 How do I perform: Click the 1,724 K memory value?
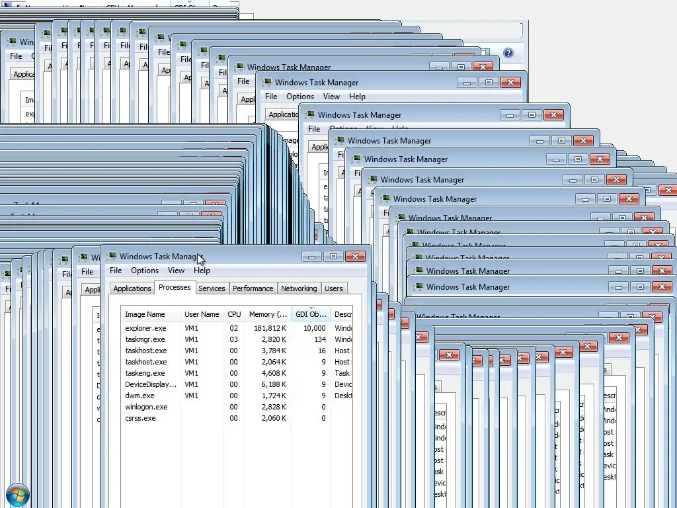pos(274,396)
